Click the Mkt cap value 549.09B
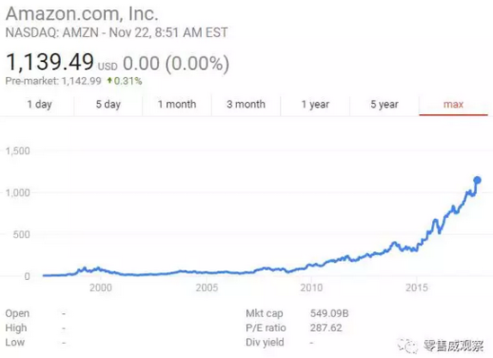The width and height of the screenshot is (493, 358). pyautogui.click(x=330, y=313)
